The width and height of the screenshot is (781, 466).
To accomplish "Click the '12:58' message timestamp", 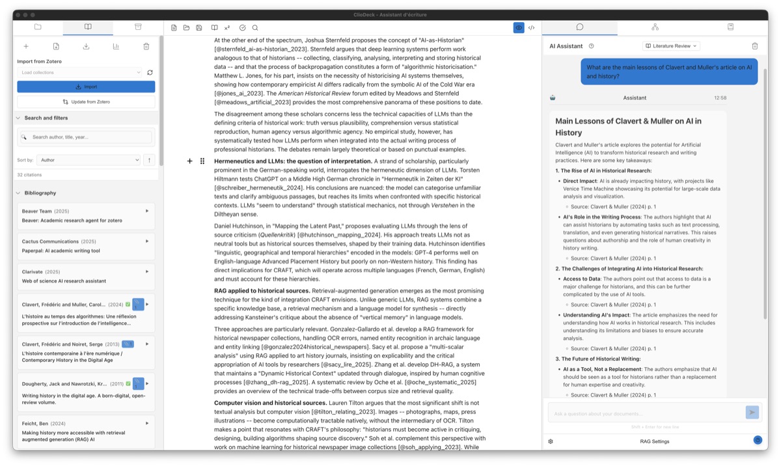I will point(720,98).
